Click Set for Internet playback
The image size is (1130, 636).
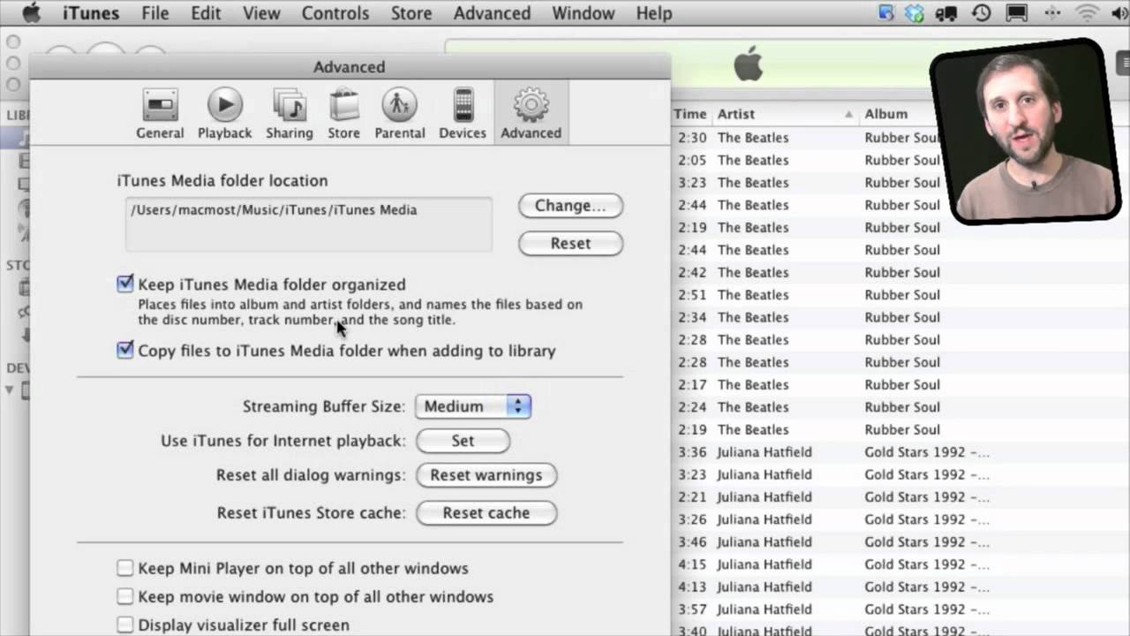click(x=463, y=440)
